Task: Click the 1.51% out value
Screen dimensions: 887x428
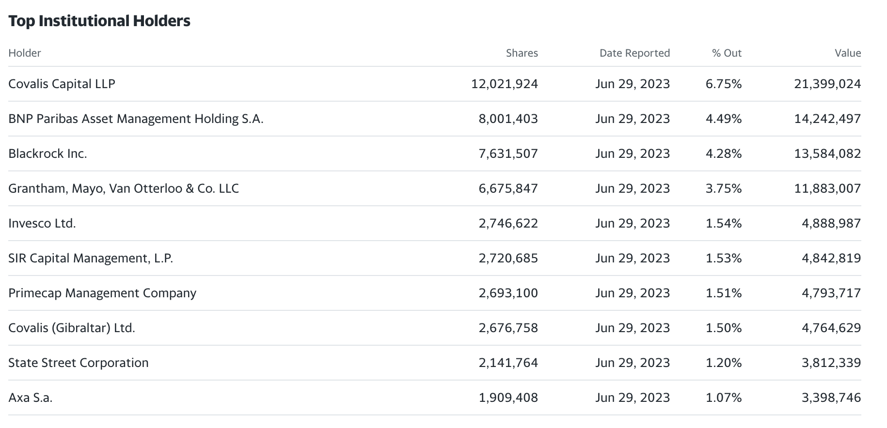Action: [x=724, y=293]
